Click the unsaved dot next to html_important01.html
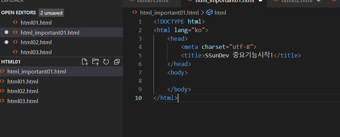This screenshot has width=340, height=137. click(x=6, y=32)
